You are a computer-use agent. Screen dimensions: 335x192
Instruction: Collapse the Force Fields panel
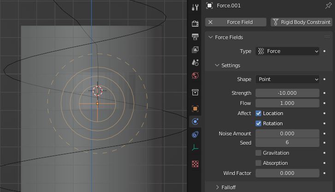coord(210,37)
